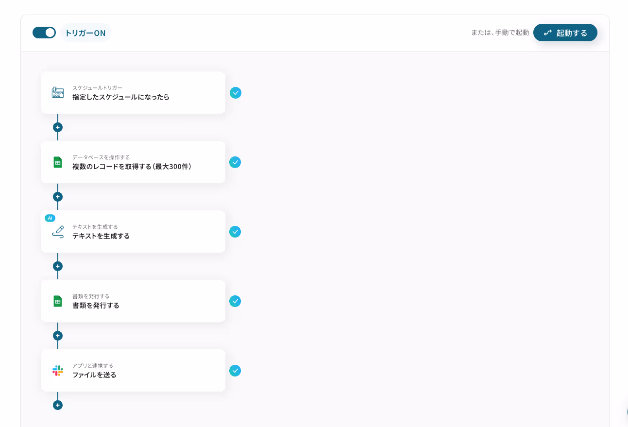628x427 pixels.
Task: Add a step after ファイルを送る card
Action: 58,405
